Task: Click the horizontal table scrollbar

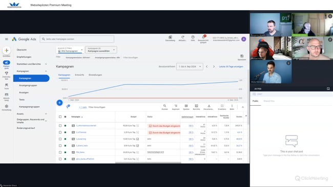Action: [x=148, y=162]
